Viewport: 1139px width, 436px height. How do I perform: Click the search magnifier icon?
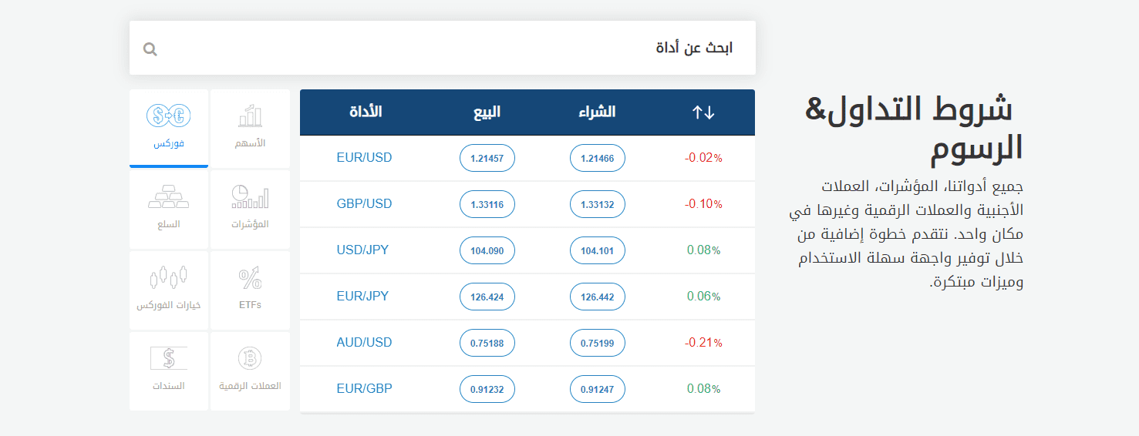click(150, 49)
